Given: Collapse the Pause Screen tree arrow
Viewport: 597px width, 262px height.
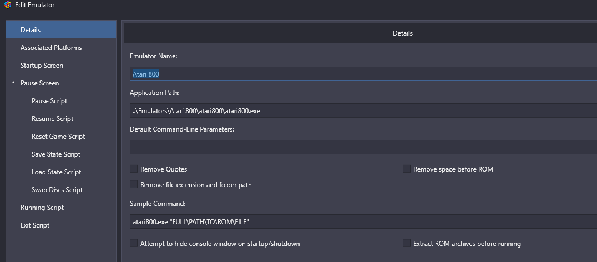Looking at the screenshot, I should point(13,83).
